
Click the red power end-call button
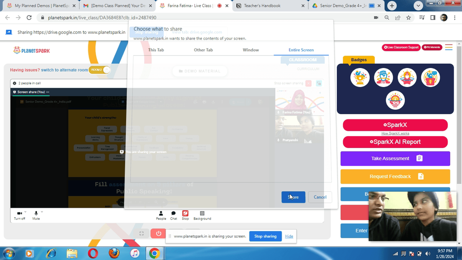(158, 234)
